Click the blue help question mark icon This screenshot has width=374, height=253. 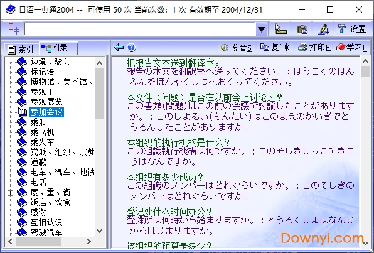[x=132, y=48]
